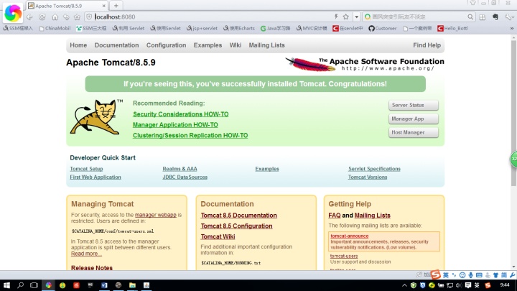Click the Tomcat cat mascot image

(x=96, y=117)
